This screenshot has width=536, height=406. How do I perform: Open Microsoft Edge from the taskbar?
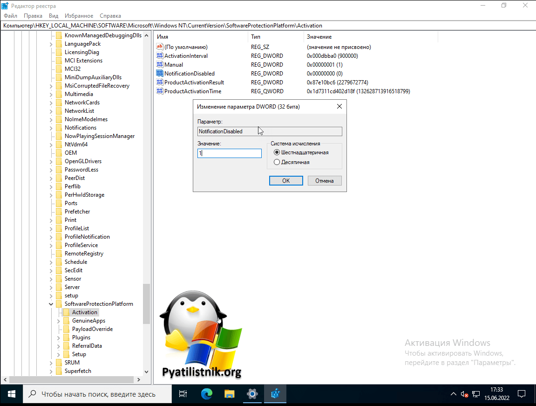coord(207,394)
